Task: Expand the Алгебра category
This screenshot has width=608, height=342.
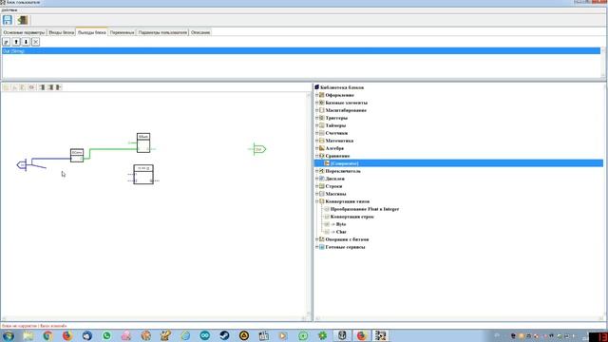Action: click(316, 148)
